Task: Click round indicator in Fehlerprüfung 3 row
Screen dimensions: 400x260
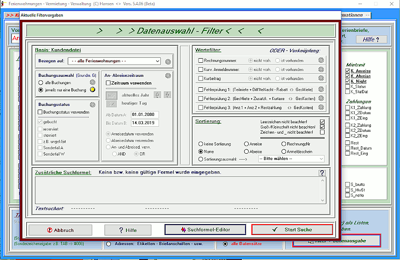Action: coord(321,108)
